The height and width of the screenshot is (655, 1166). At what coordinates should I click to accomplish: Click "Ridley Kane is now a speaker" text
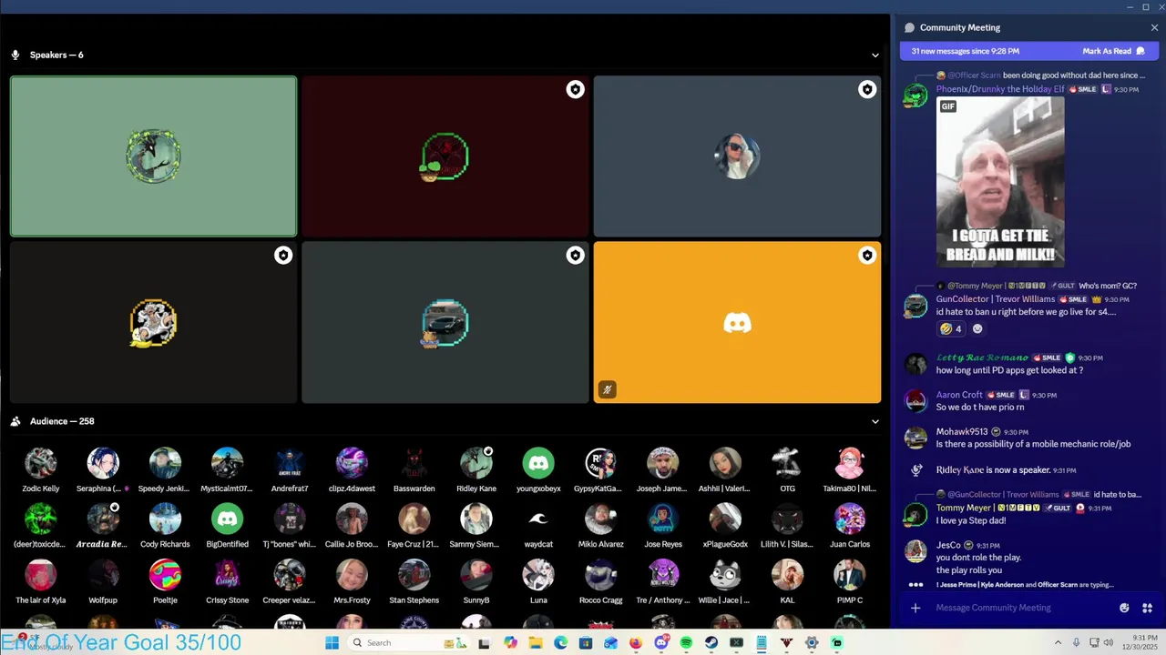tap(993, 470)
